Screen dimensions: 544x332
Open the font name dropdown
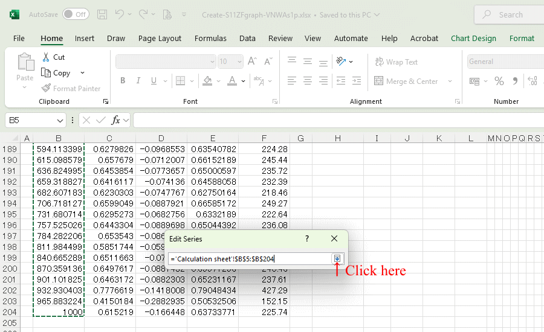point(212,62)
